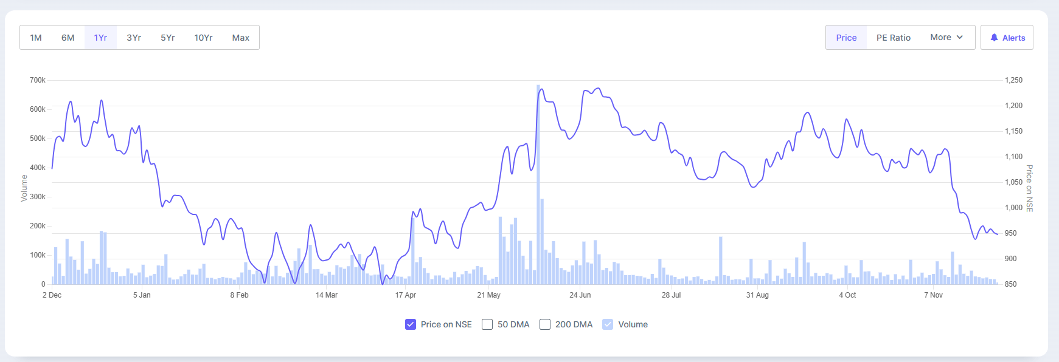Uncheck the Price on NSE checkbox

coord(411,324)
